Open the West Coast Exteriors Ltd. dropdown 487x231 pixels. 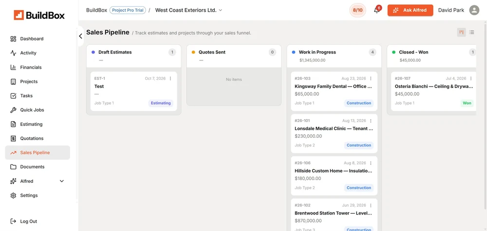189,10
